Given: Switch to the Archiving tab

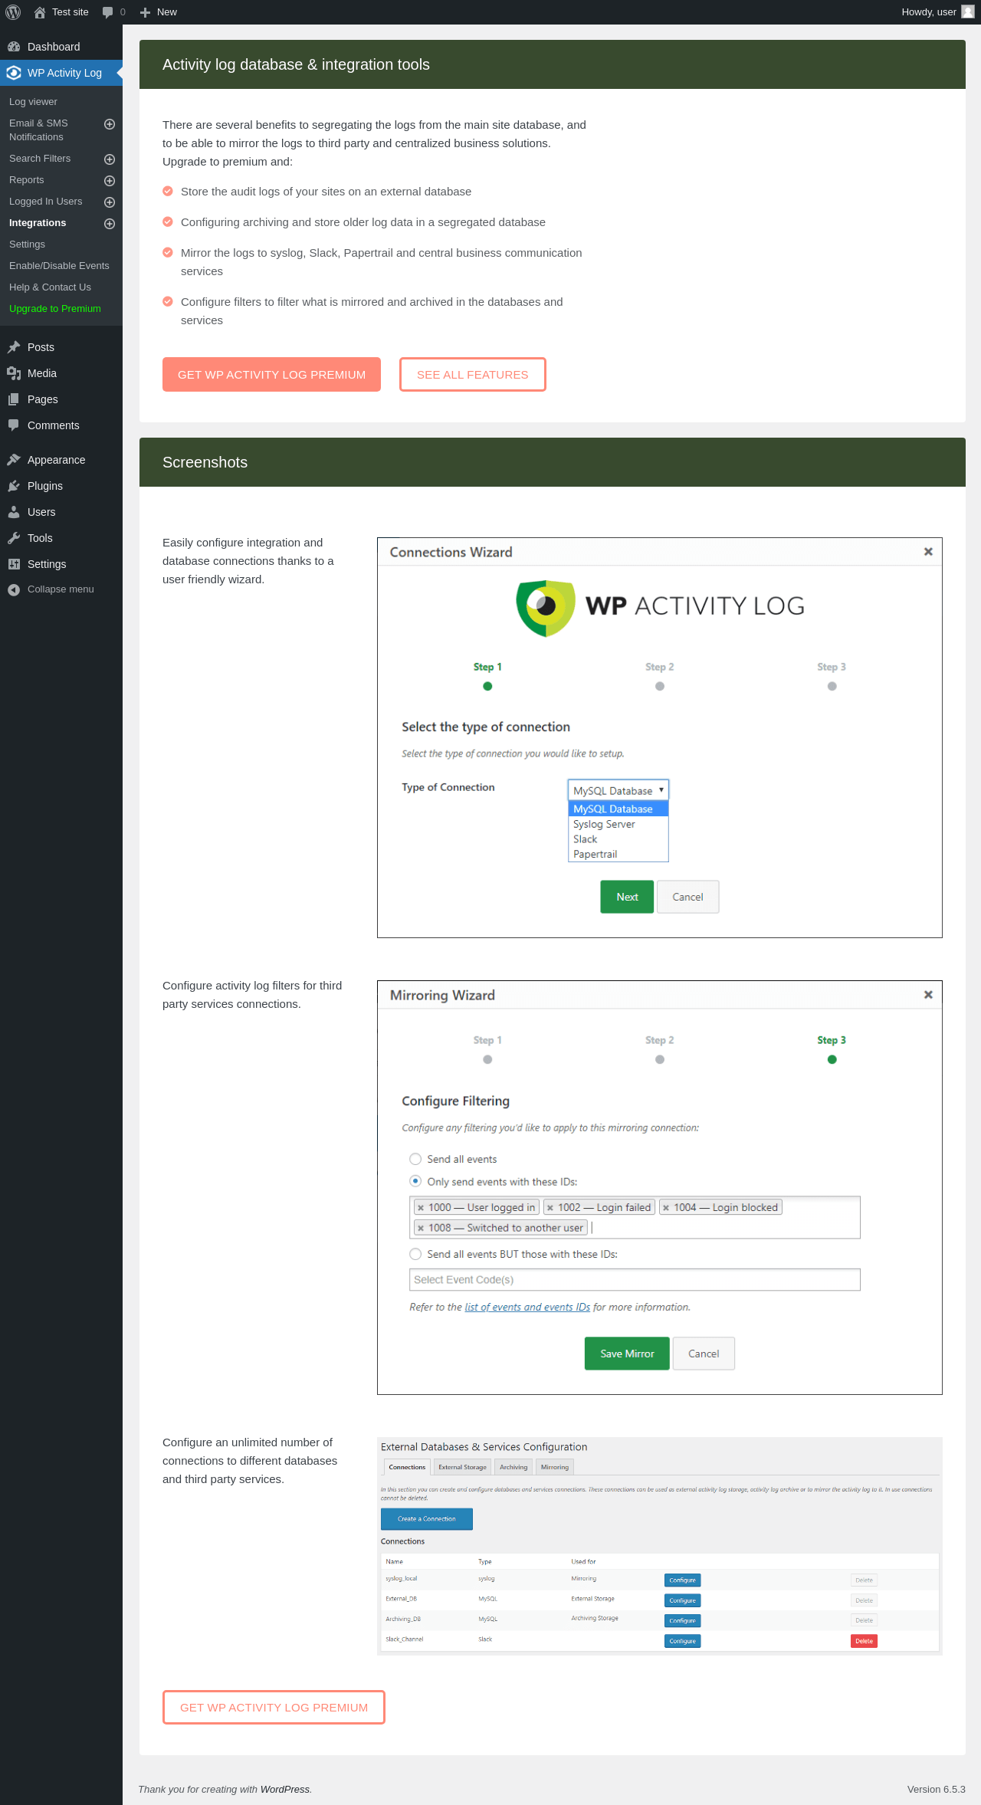Looking at the screenshot, I should 513,1467.
